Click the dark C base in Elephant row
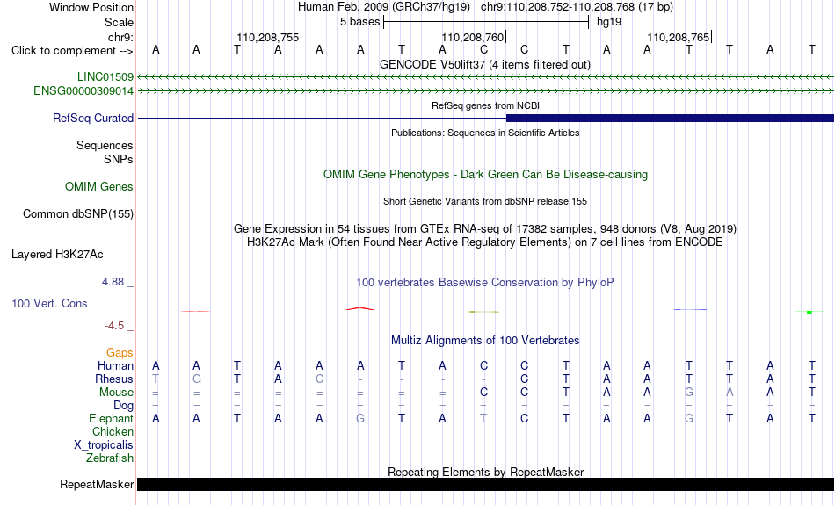 (x=525, y=419)
